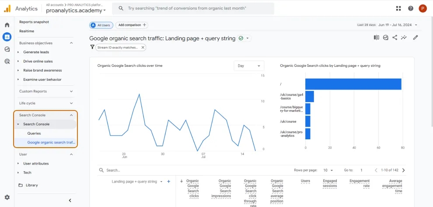Viewport: 433px width, 207px height.
Task: Open the account avatar labeled P
Action: (423, 8)
